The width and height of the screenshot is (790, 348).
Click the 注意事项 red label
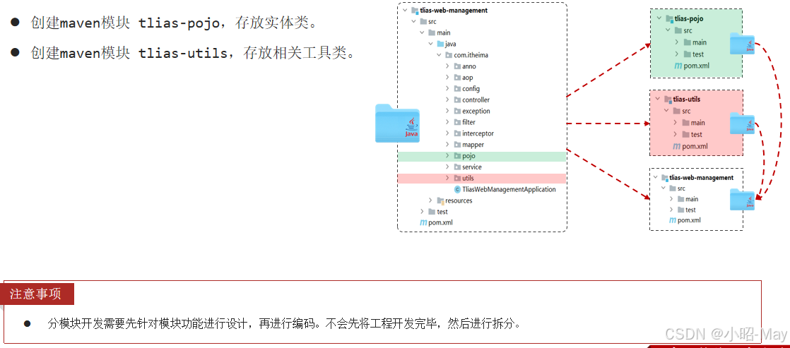(37, 294)
